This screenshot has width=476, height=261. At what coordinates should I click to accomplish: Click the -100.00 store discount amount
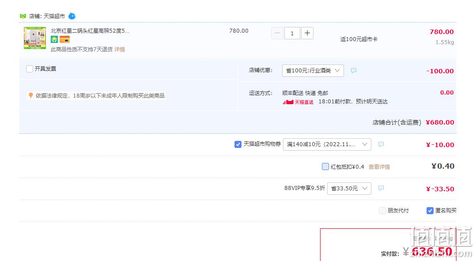coord(440,71)
